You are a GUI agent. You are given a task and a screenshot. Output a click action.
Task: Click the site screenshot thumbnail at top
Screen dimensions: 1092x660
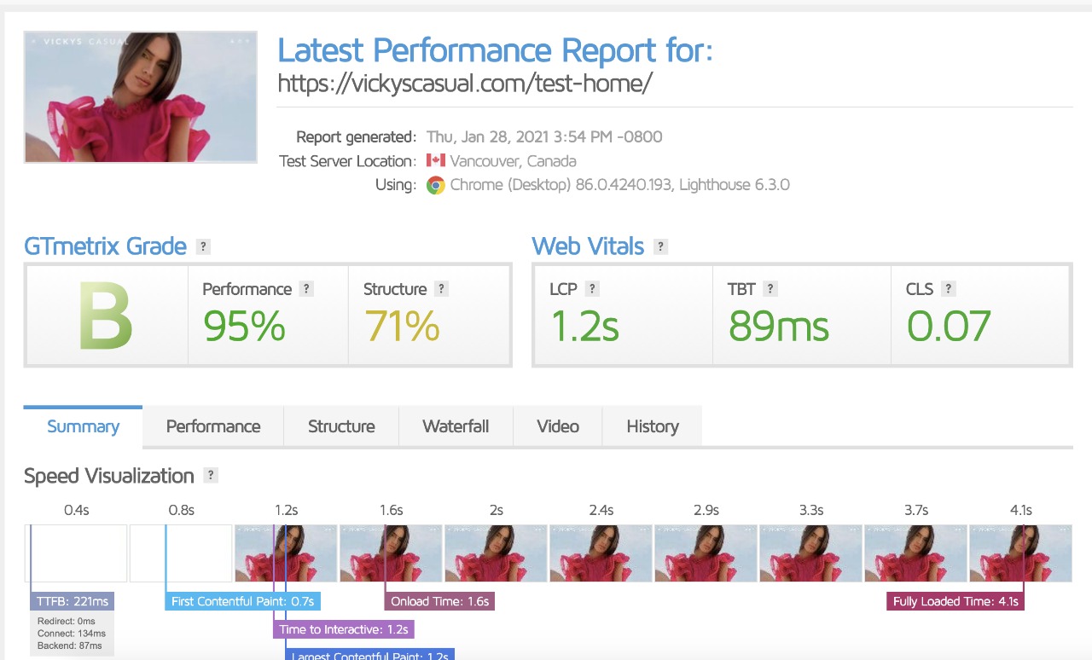[x=141, y=97]
